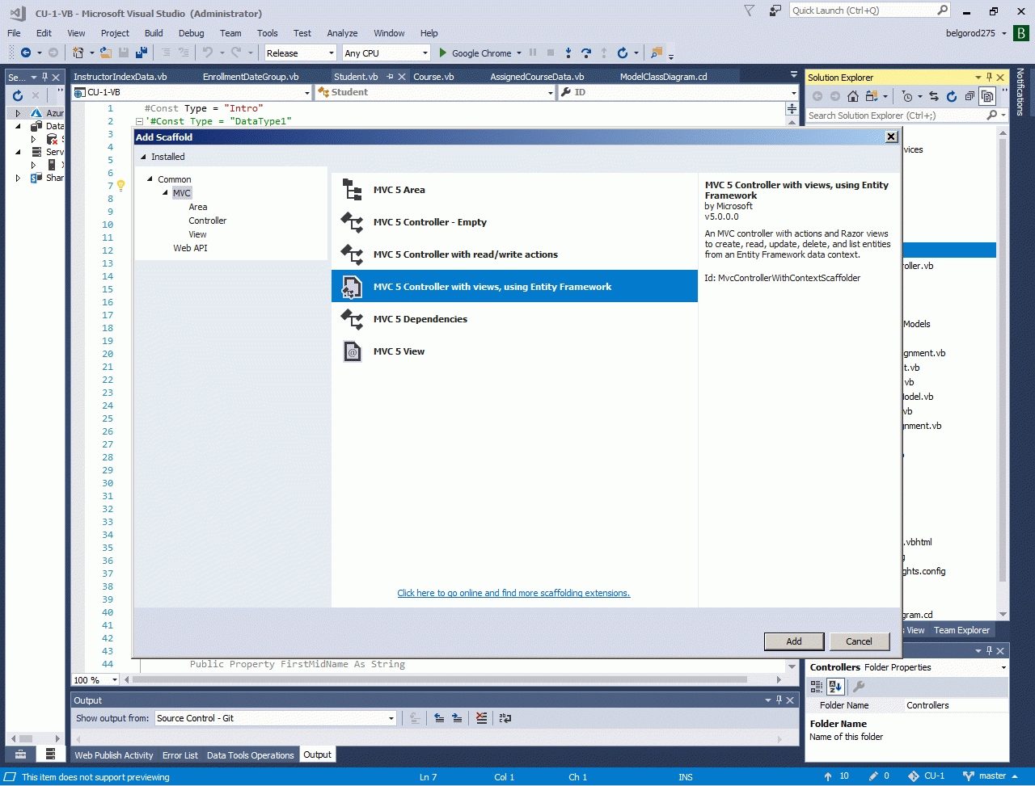Open Team Explorer tab
Image resolution: width=1035 pixels, height=786 pixels.
point(961,630)
